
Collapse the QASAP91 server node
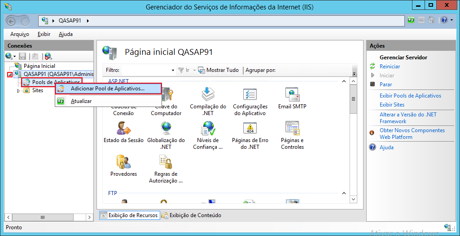10,75
